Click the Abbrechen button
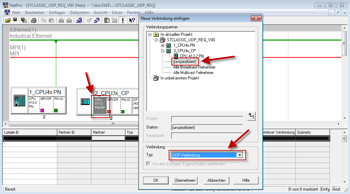 click(216, 180)
